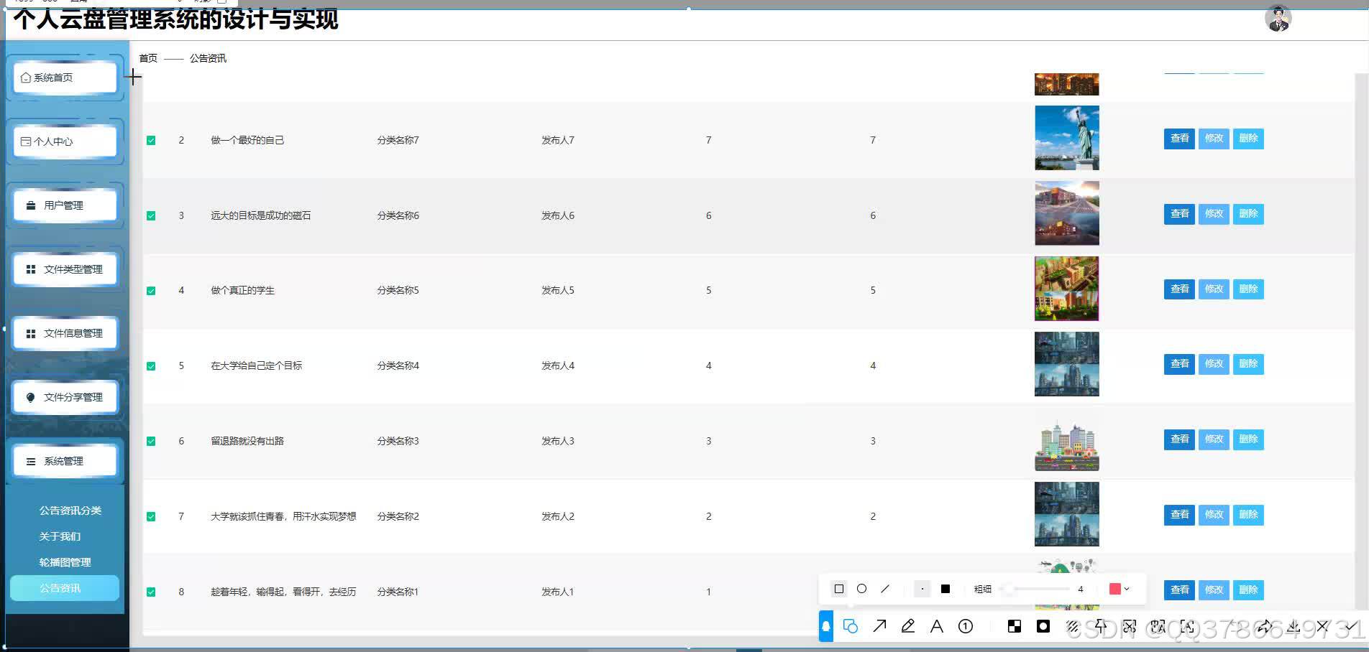Image resolution: width=1369 pixels, height=652 pixels.
Task: Click the publisher cell 发布人5
Action: pyautogui.click(x=558, y=291)
